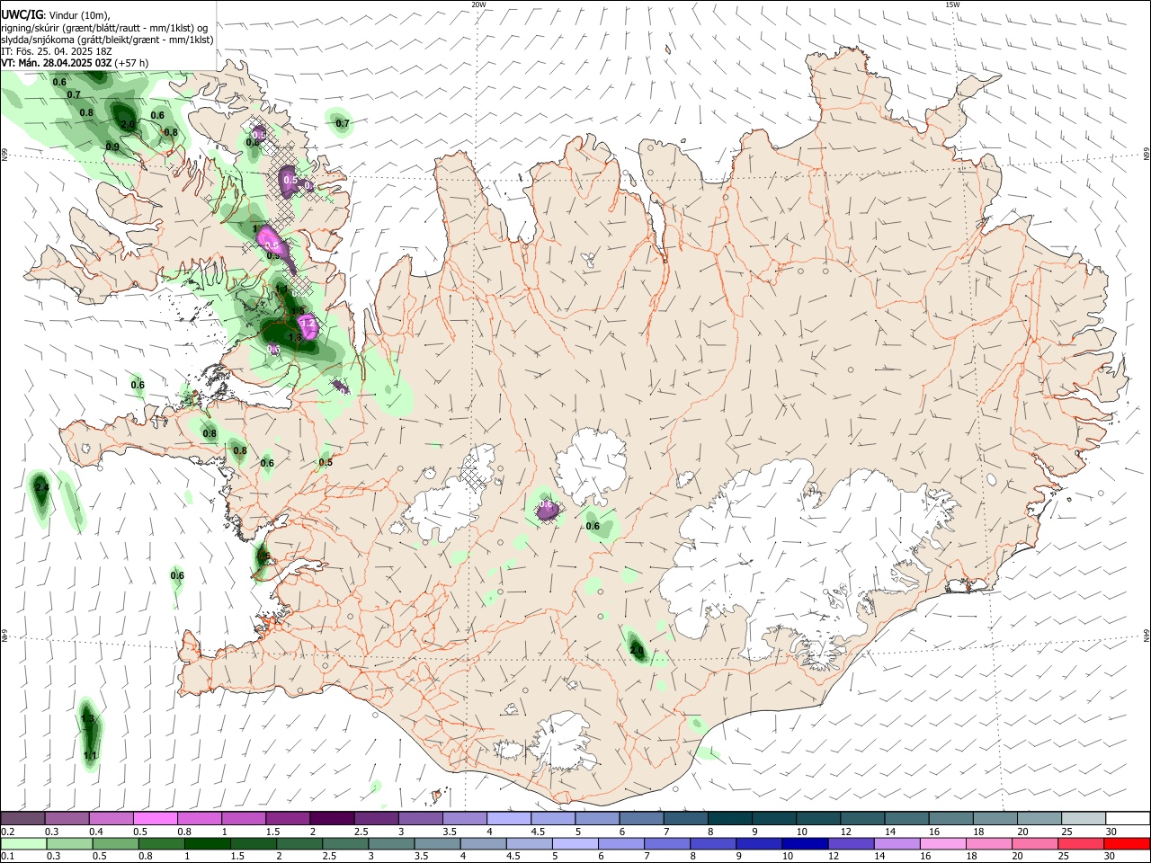
Task: Click the "0.4" label of the snow legend
Action: coord(96,832)
